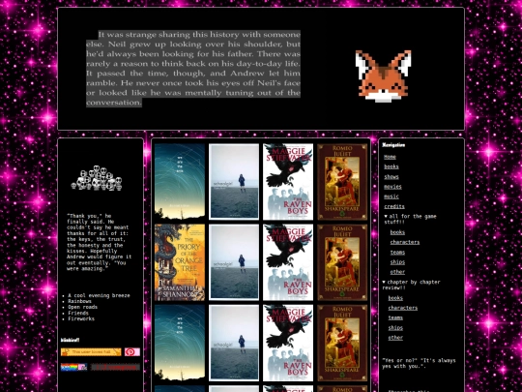Open ships under 'all for the game stuff!!'
522x392 pixels.
pyautogui.click(x=397, y=262)
